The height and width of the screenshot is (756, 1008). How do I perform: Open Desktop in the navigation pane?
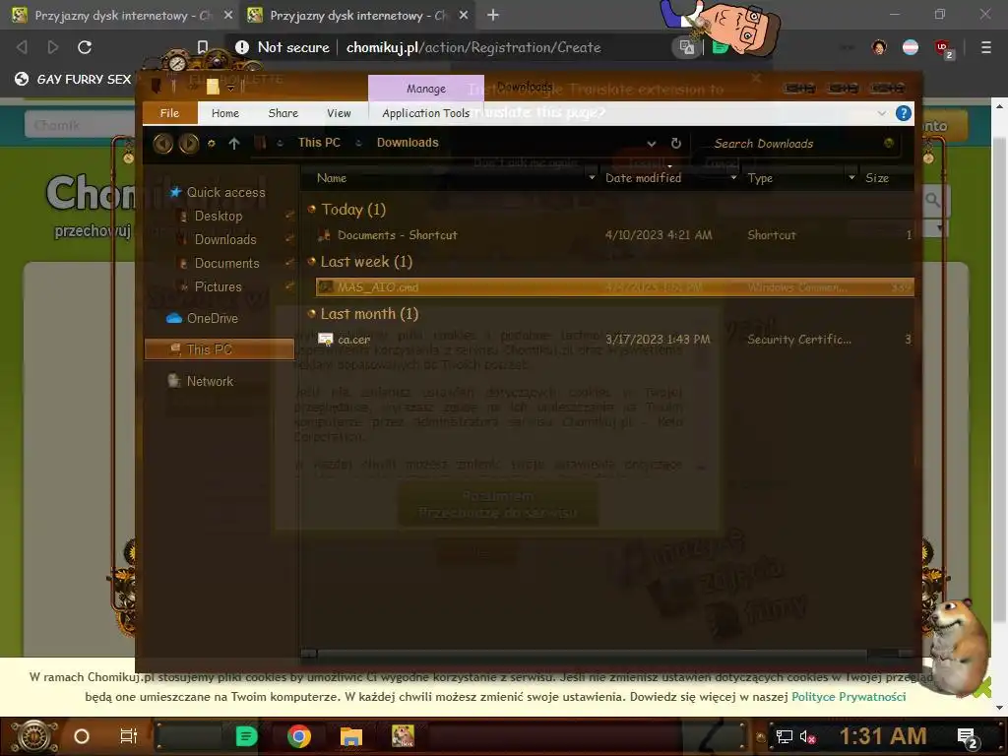click(x=219, y=216)
